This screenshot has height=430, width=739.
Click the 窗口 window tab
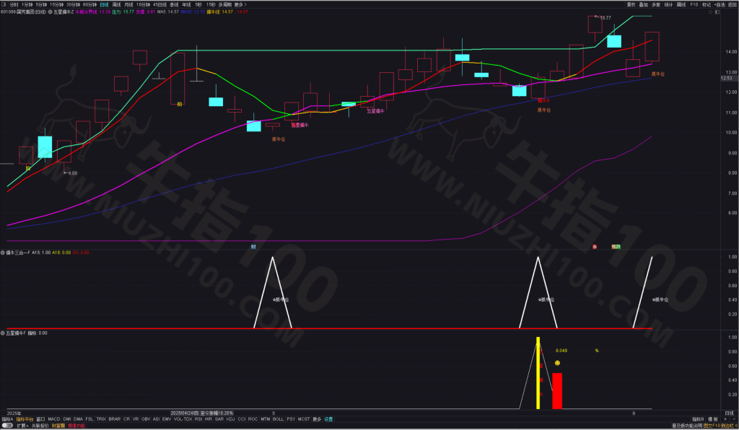(40, 419)
